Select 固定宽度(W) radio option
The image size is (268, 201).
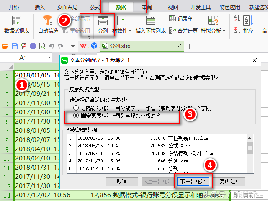point(76,116)
